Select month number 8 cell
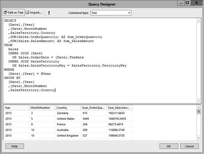 click(42, 124)
